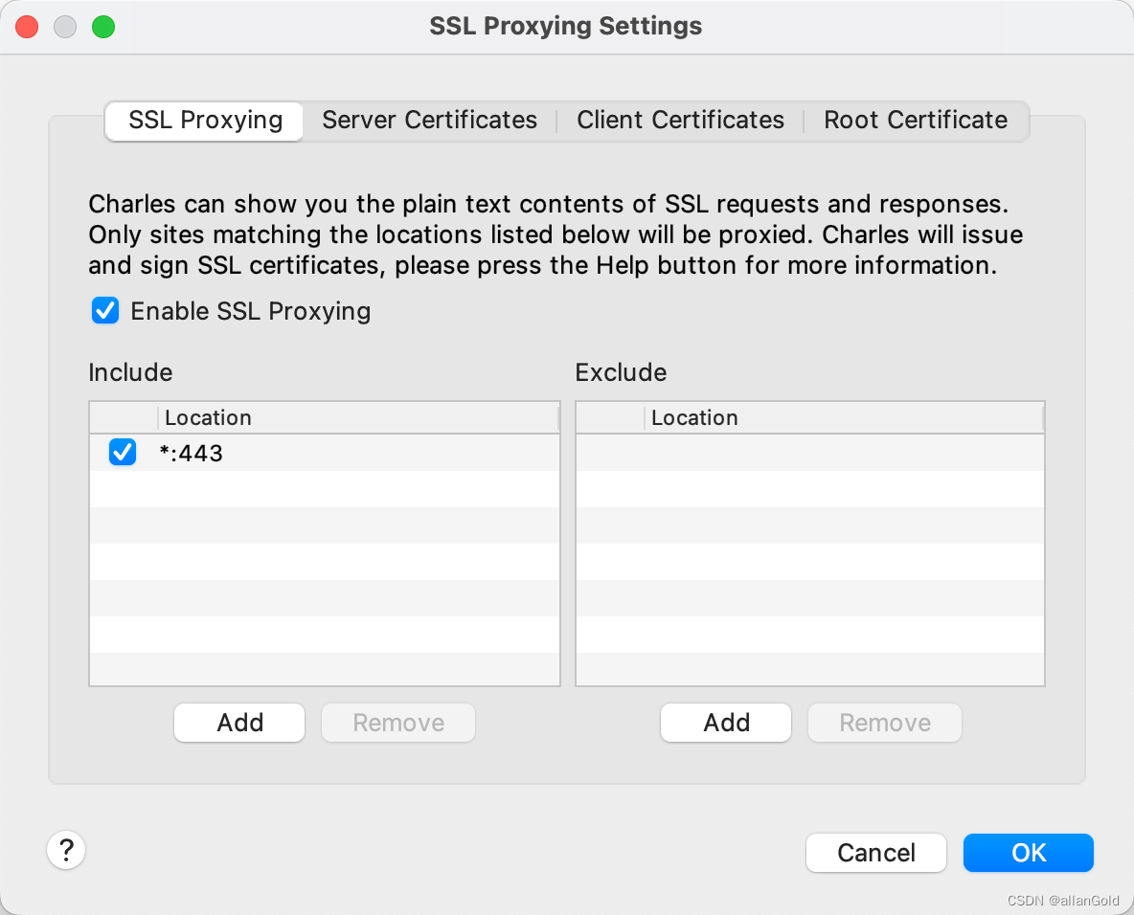Screen dimensions: 1134x915
Task: Select the Root Certificate tab
Action: point(915,120)
